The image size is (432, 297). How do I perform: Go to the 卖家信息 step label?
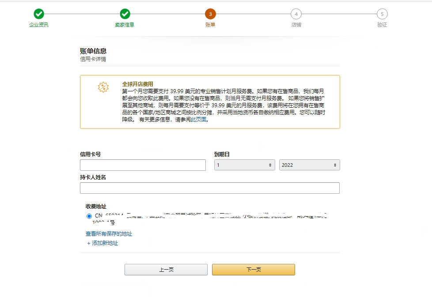(124, 24)
